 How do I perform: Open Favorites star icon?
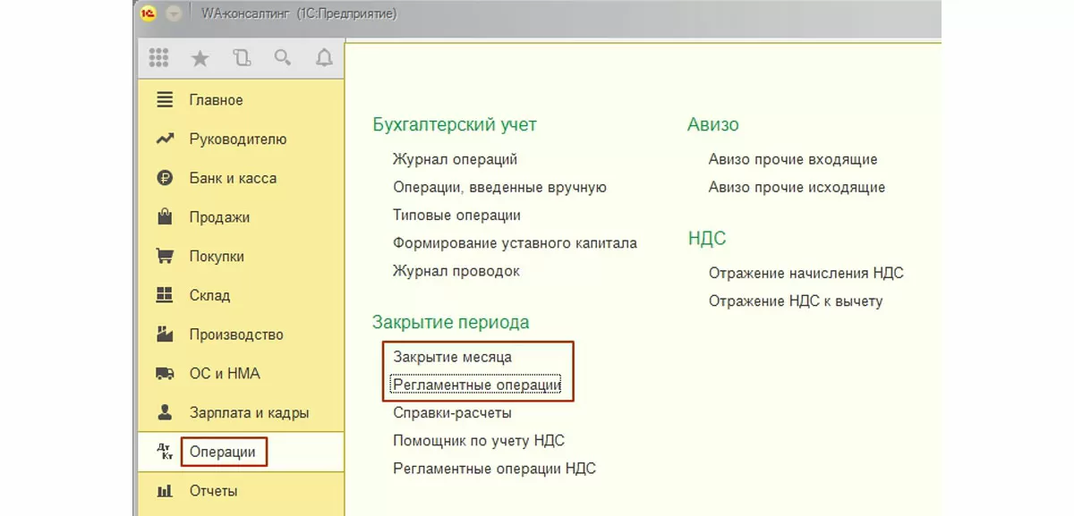(200, 59)
